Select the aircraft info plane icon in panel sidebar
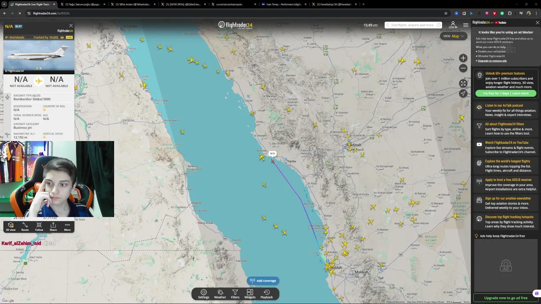Viewport: 541px width, 304px height. [7, 97]
